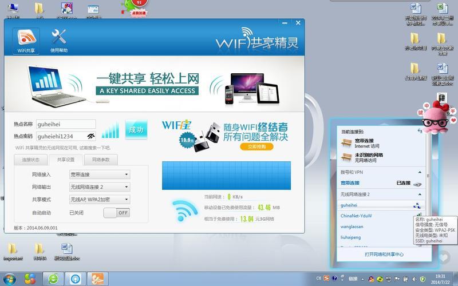Click the volume speaker tray icon
This screenshot has width=458, height=286.
(x=414, y=279)
